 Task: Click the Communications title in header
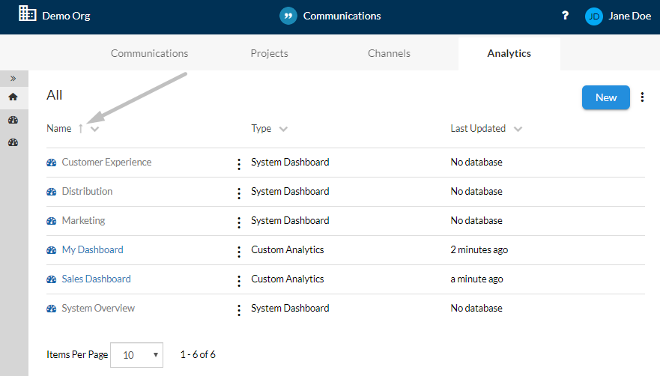coord(342,16)
